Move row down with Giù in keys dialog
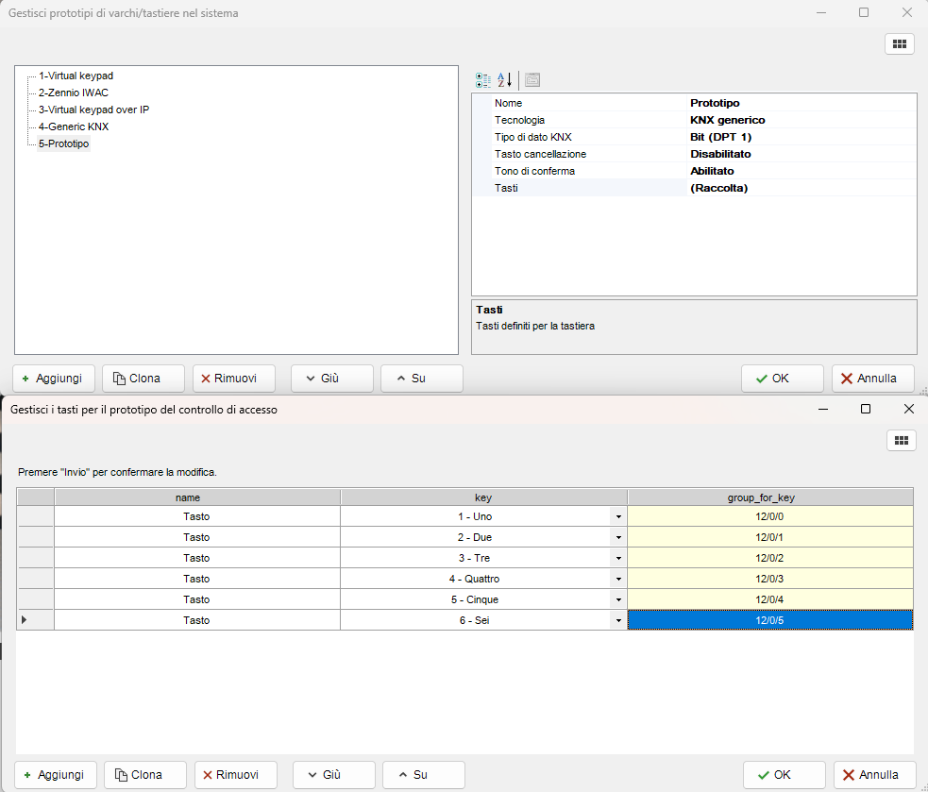The width and height of the screenshot is (928, 792). click(333, 775)
